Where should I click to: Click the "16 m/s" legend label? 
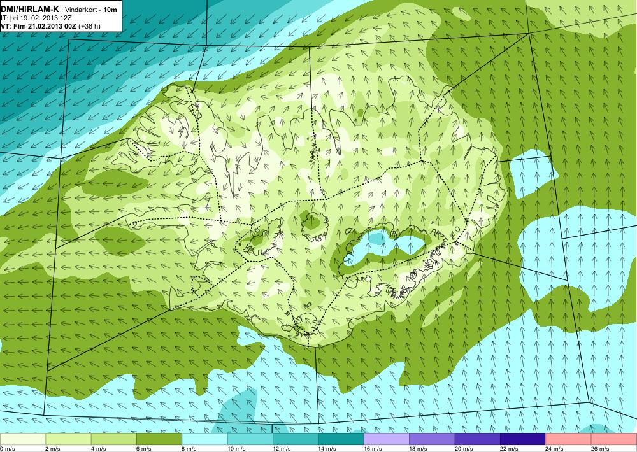373,448
